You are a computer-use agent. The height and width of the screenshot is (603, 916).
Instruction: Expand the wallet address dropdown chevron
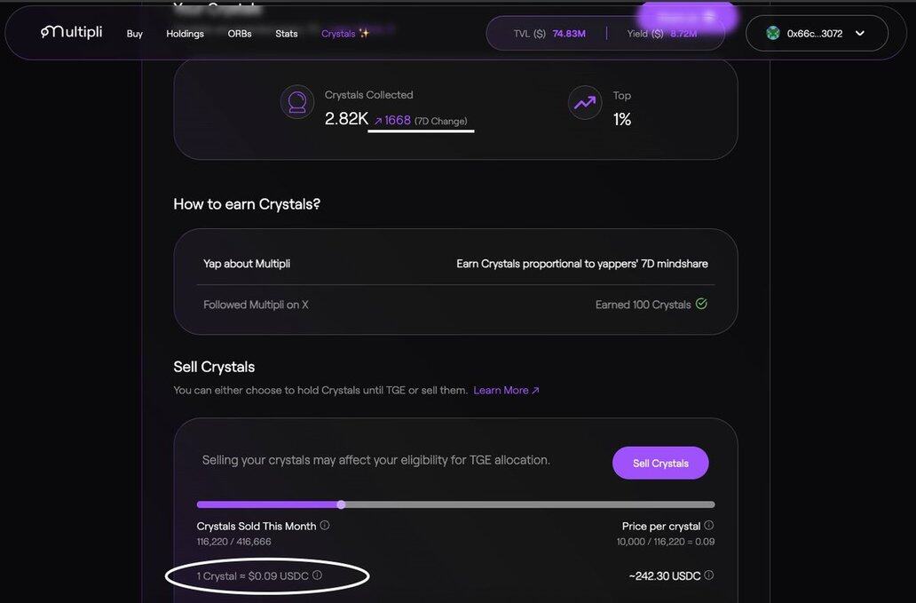[859, 33]
